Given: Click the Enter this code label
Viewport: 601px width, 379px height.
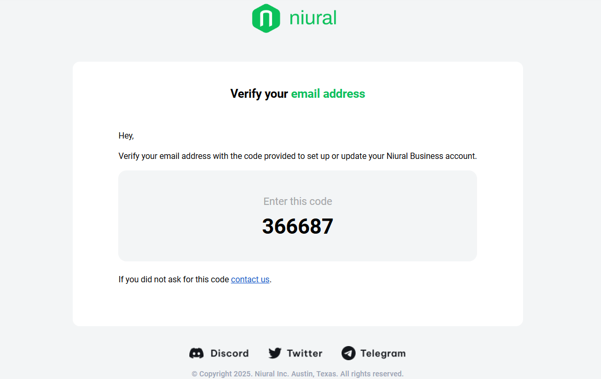Looking at the screenshot, I should (x=298, y=201).
